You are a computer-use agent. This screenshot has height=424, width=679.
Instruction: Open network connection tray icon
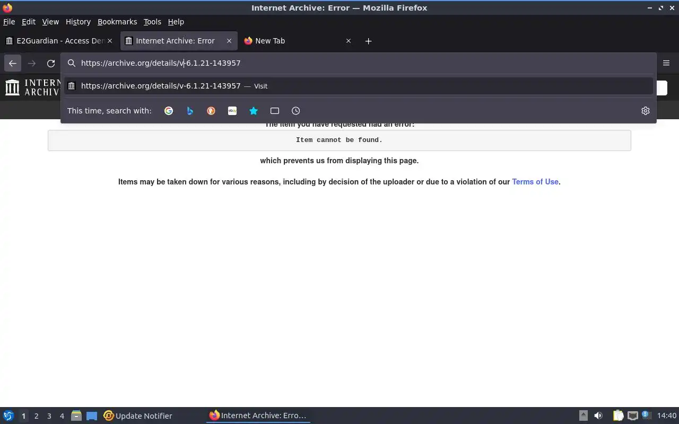coord(632,416)
